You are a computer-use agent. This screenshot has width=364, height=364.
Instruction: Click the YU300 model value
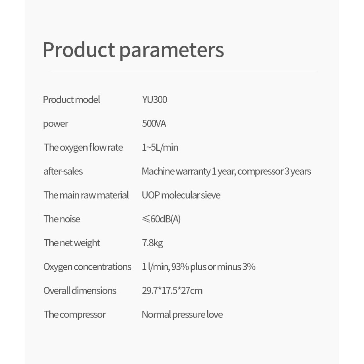pos(154,99)
